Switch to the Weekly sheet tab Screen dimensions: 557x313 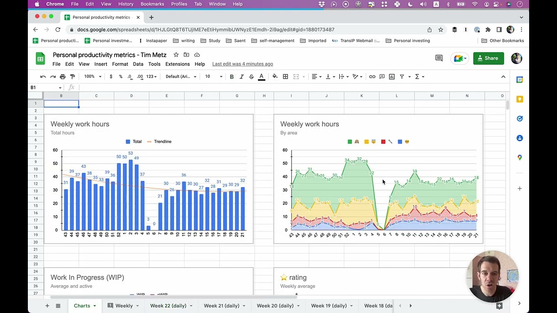click(x=124, y=306)
